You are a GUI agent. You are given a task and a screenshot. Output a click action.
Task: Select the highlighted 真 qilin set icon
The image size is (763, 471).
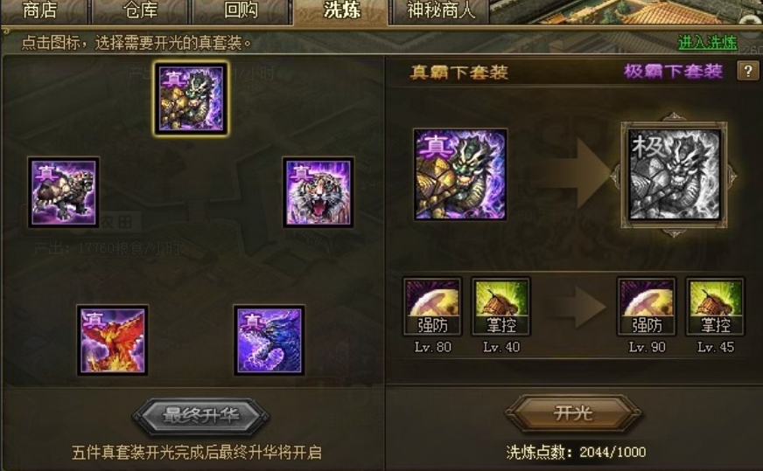click(191, 99)
